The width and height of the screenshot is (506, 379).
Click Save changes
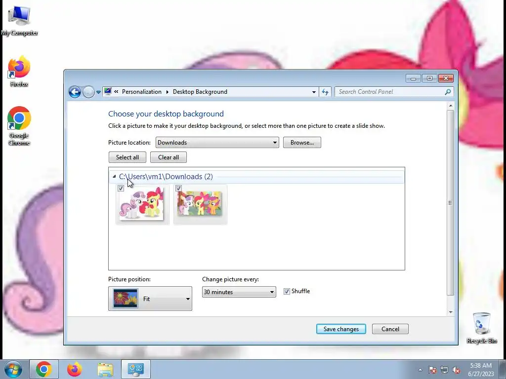(x=341, y=329)
